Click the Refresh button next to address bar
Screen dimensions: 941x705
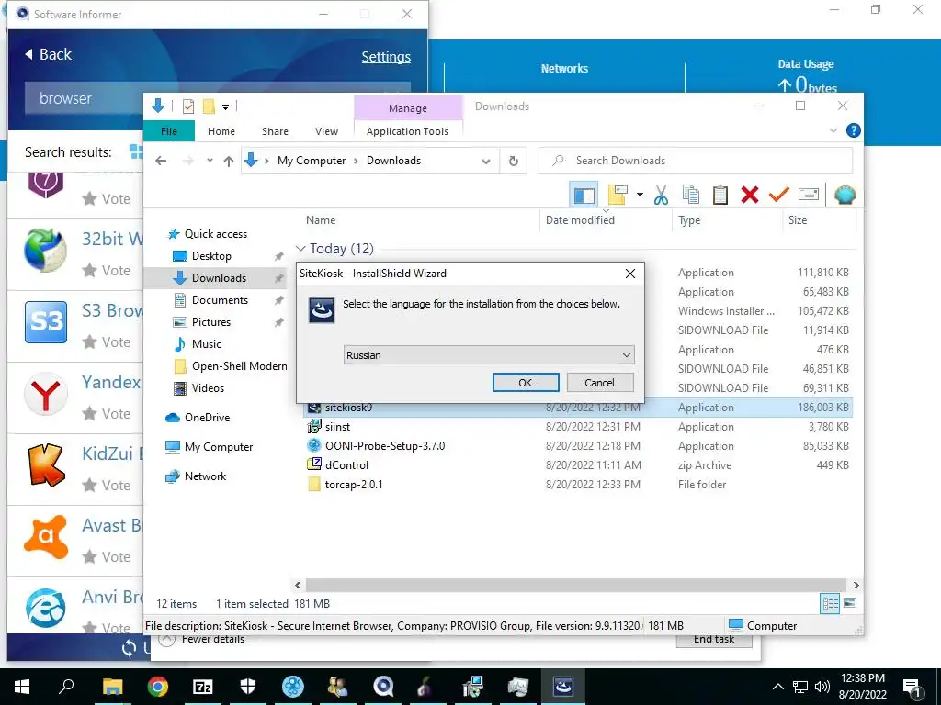click(x=513, y=161)
